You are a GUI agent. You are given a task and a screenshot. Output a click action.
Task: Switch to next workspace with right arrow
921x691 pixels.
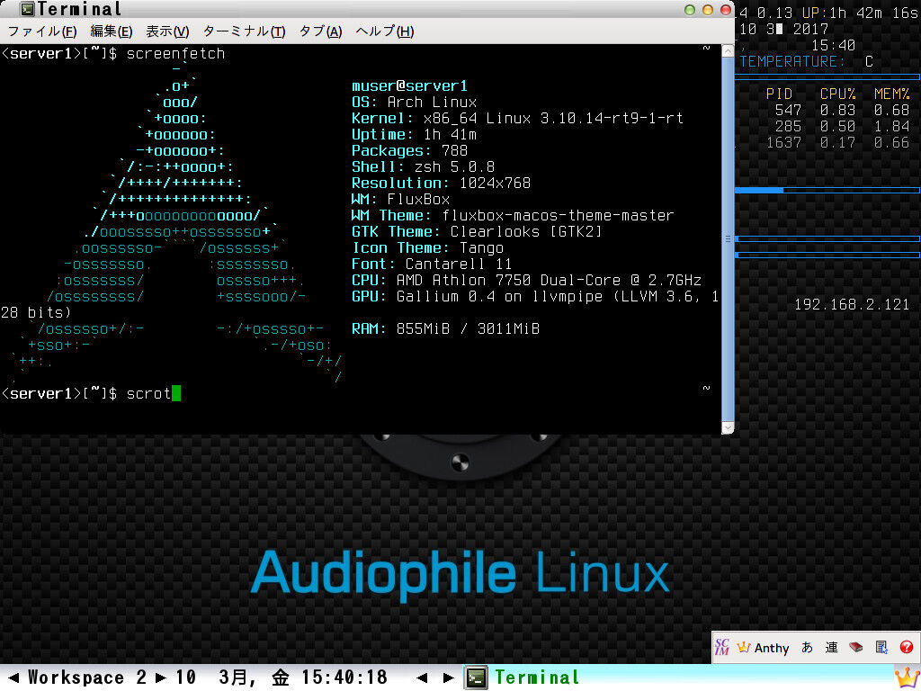tap(160, 678)
